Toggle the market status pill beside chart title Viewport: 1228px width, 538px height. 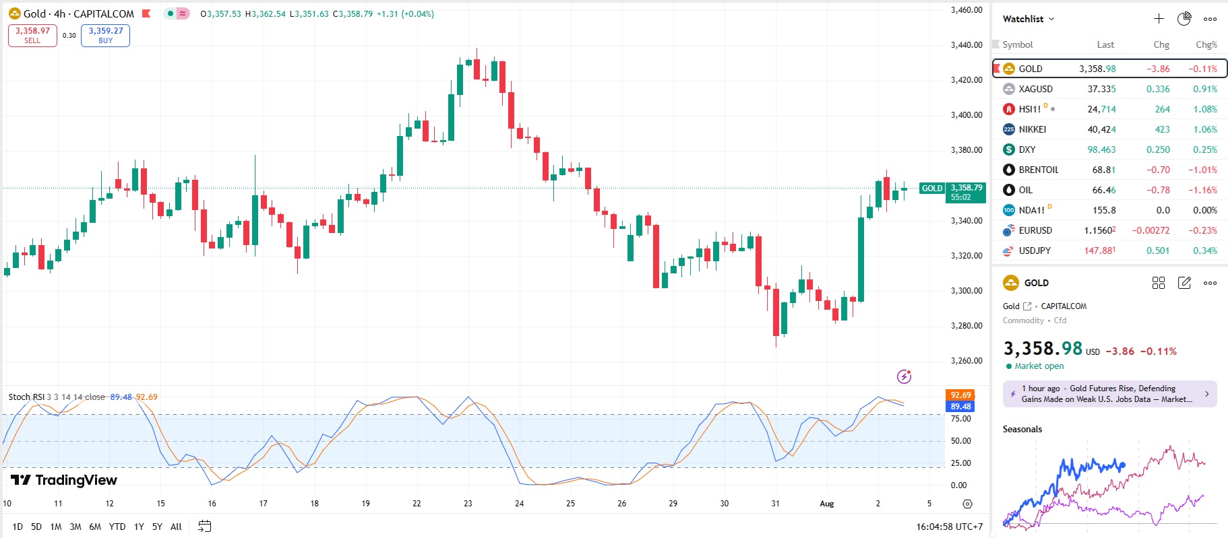click(177, 13)
